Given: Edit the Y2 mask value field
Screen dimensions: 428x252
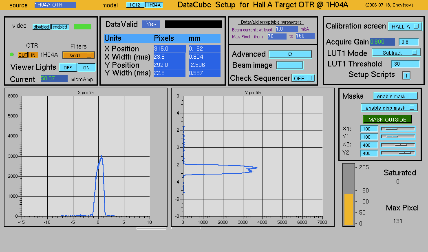Looking at the screenshot, I should [x=369, y=153].
